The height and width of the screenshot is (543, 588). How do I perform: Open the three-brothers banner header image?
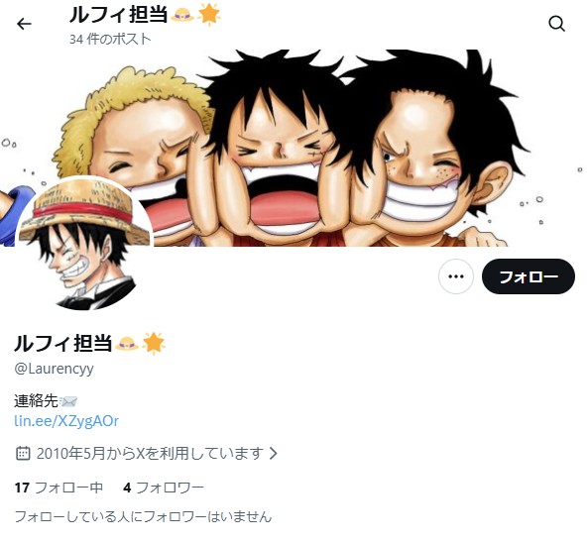(294, 148)
